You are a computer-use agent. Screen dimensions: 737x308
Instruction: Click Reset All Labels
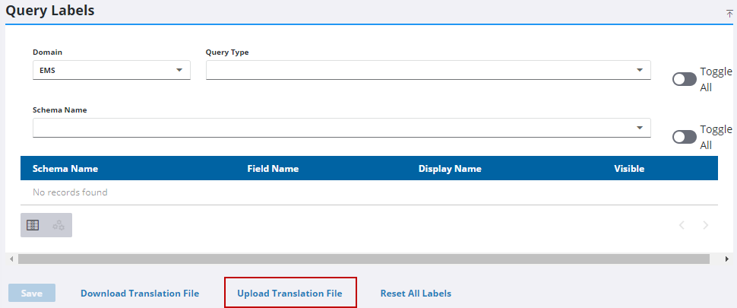click(416, 294)
